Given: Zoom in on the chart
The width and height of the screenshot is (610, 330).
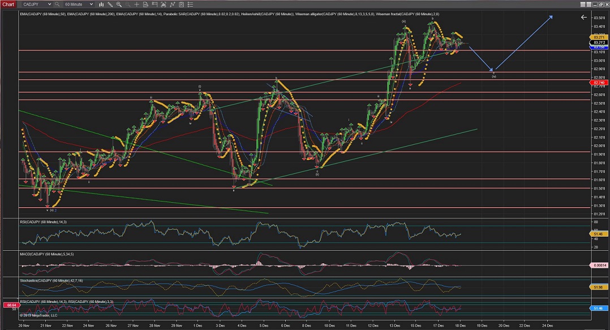Looking at the screenshot, I should (119, 5).
